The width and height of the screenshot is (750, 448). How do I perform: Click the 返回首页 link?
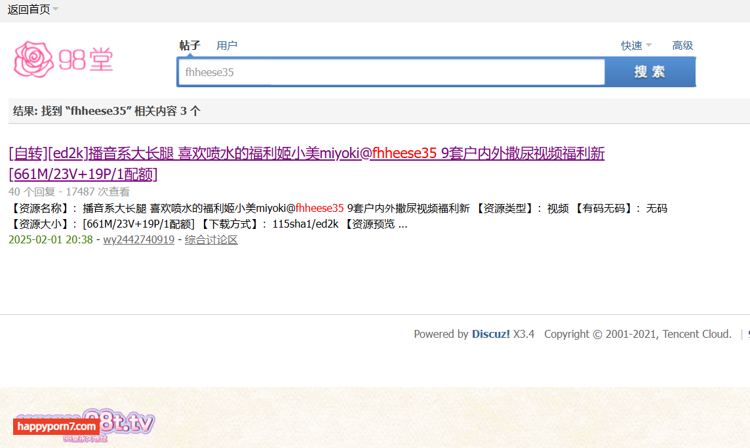[29, 9]
